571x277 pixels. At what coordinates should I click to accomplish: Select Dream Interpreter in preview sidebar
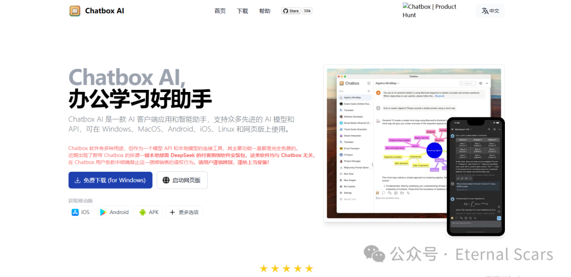tap(355, 136)
